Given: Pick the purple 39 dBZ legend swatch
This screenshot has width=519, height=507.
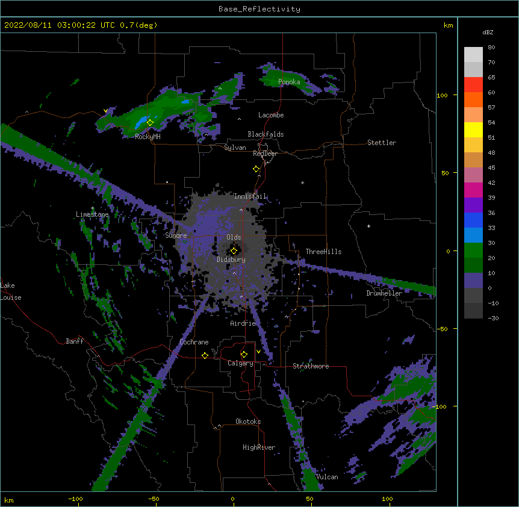Looking at the screenshot, I should click(473, 205).
